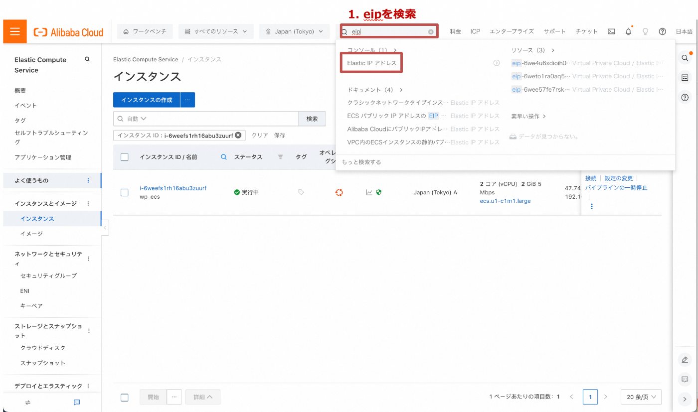698x412 pixels.
Task: Open 料金 in the top menu
Action: (455, 31)
